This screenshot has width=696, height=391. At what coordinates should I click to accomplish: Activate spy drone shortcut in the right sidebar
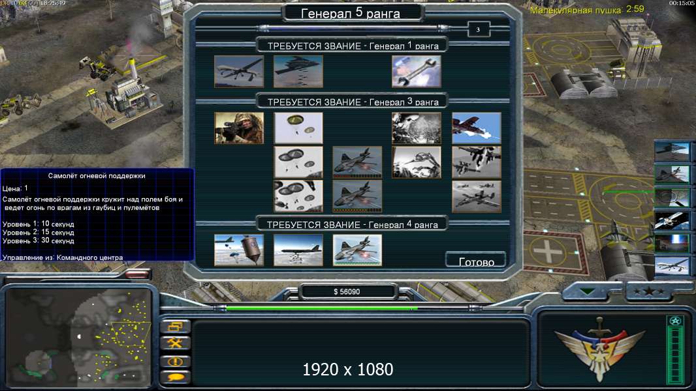coord(672,267)
